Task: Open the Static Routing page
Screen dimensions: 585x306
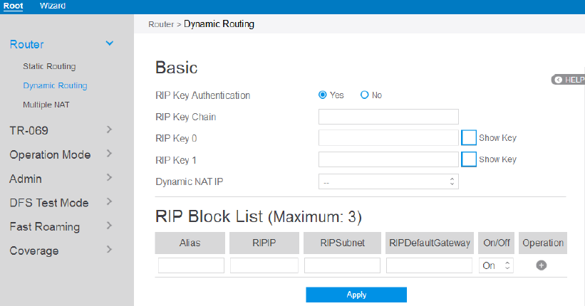Action: pos(49,66)
